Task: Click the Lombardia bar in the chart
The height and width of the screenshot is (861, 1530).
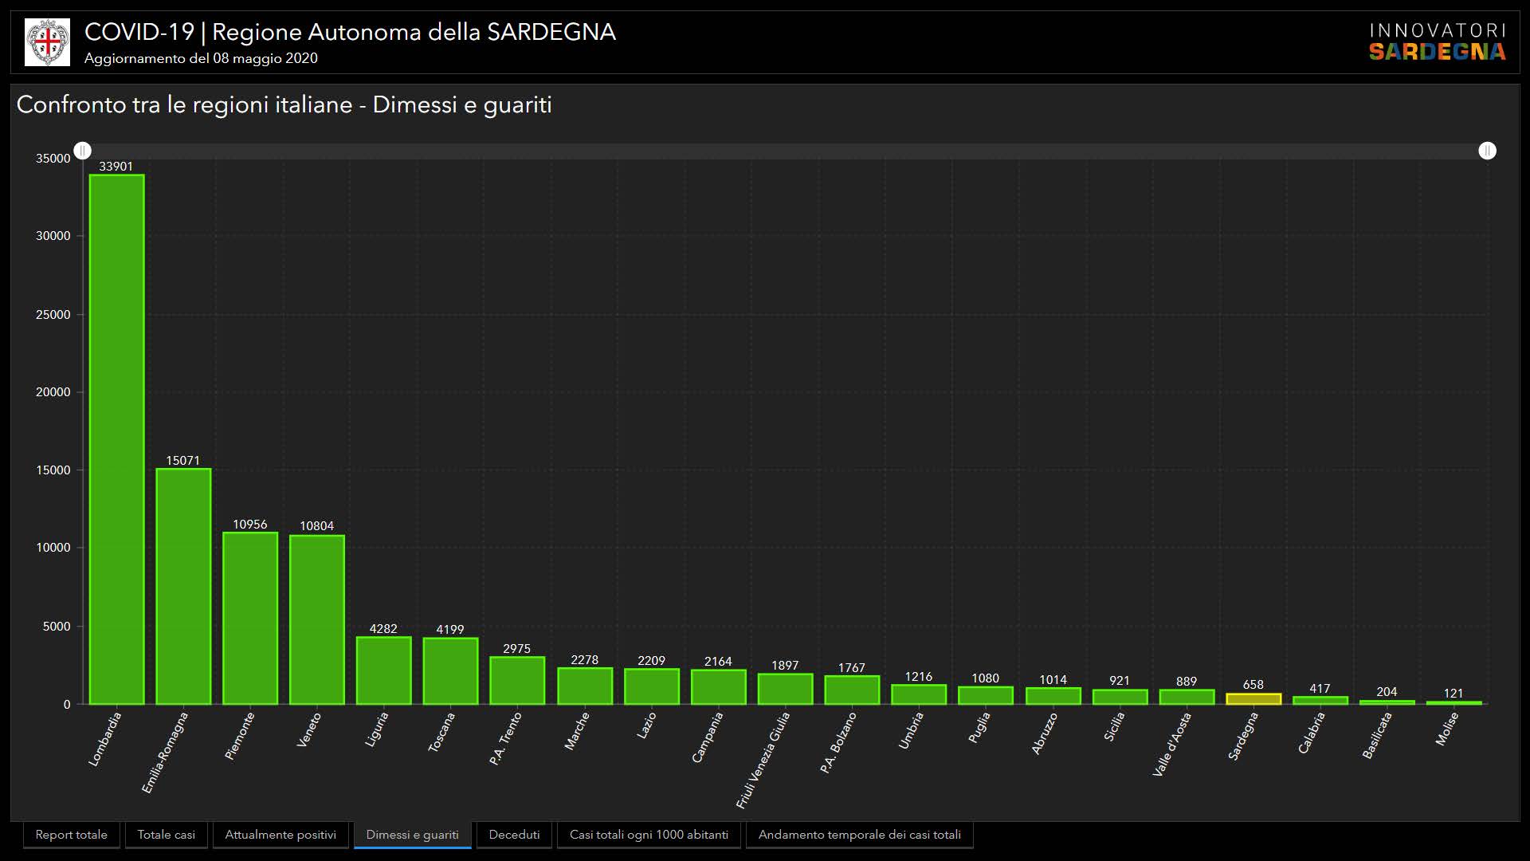Action: tap(116, 438)
